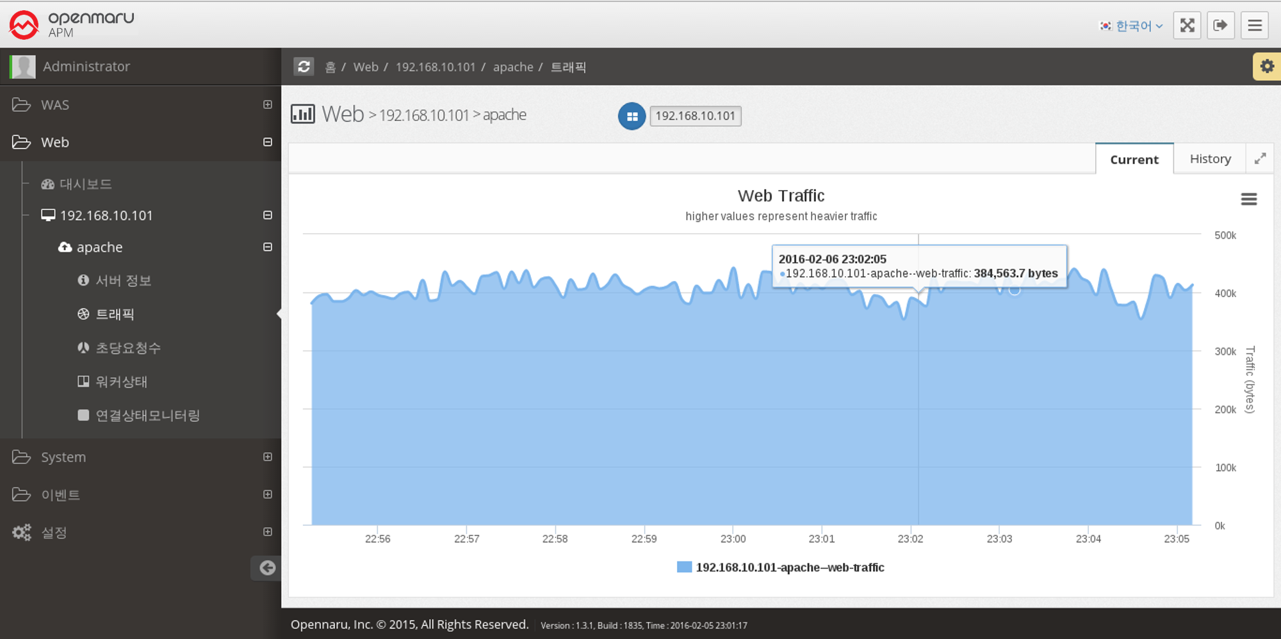
Task: Click the logout icon in top bar
Action: 1220,26
